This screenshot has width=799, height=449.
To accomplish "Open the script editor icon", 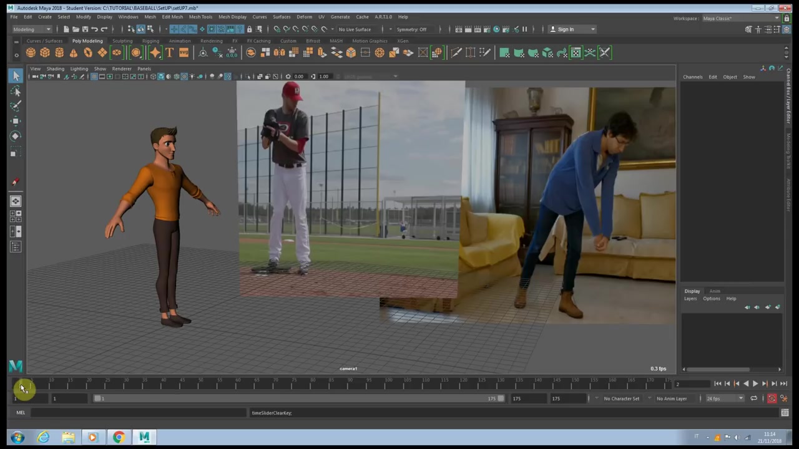I will (x=785, y=413).
